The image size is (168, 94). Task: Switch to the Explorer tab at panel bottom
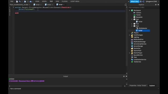(x=152, y=86)
